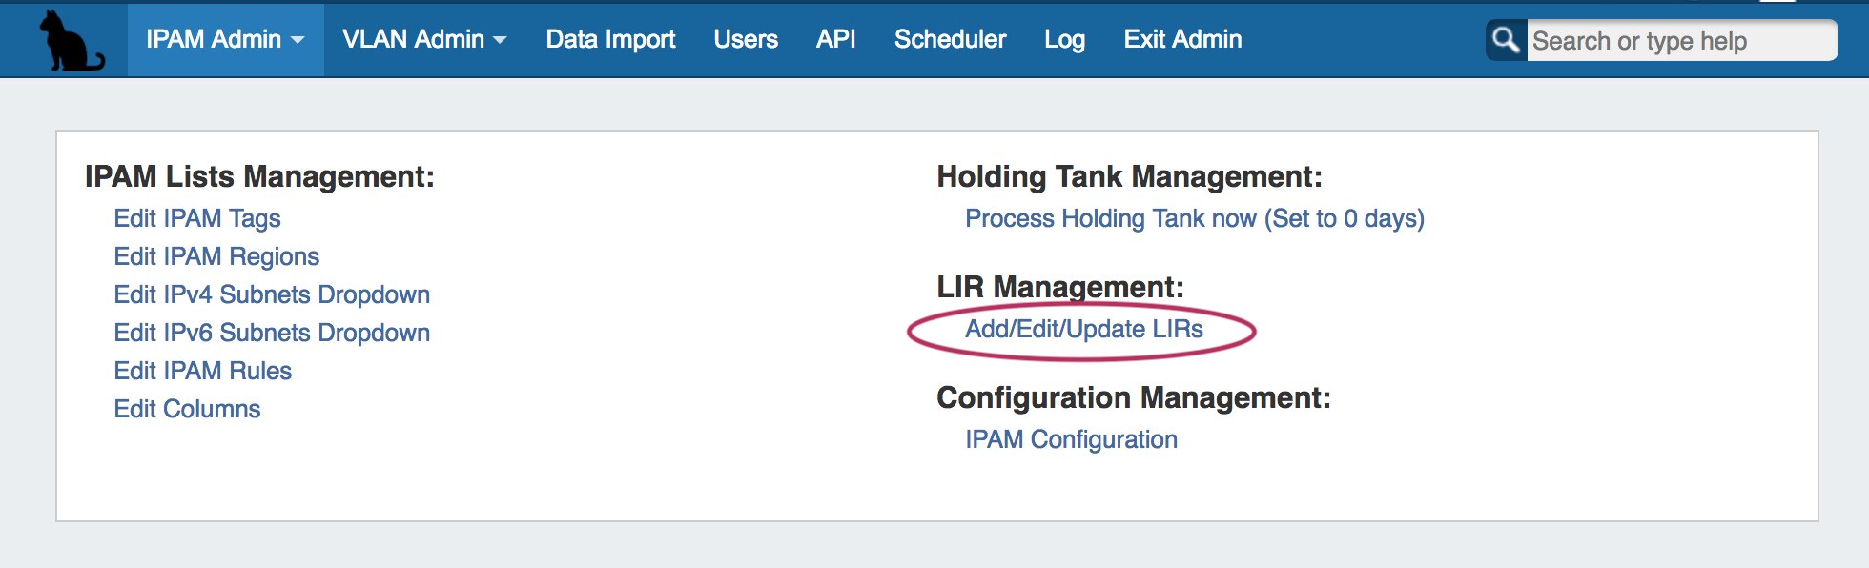
Task: Click Process Holding Tank now link
Action: (x=1194, y=218)
